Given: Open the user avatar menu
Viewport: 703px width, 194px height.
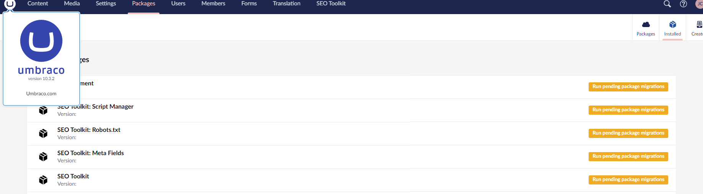Looking at the screenshot, I should [699, 4].
